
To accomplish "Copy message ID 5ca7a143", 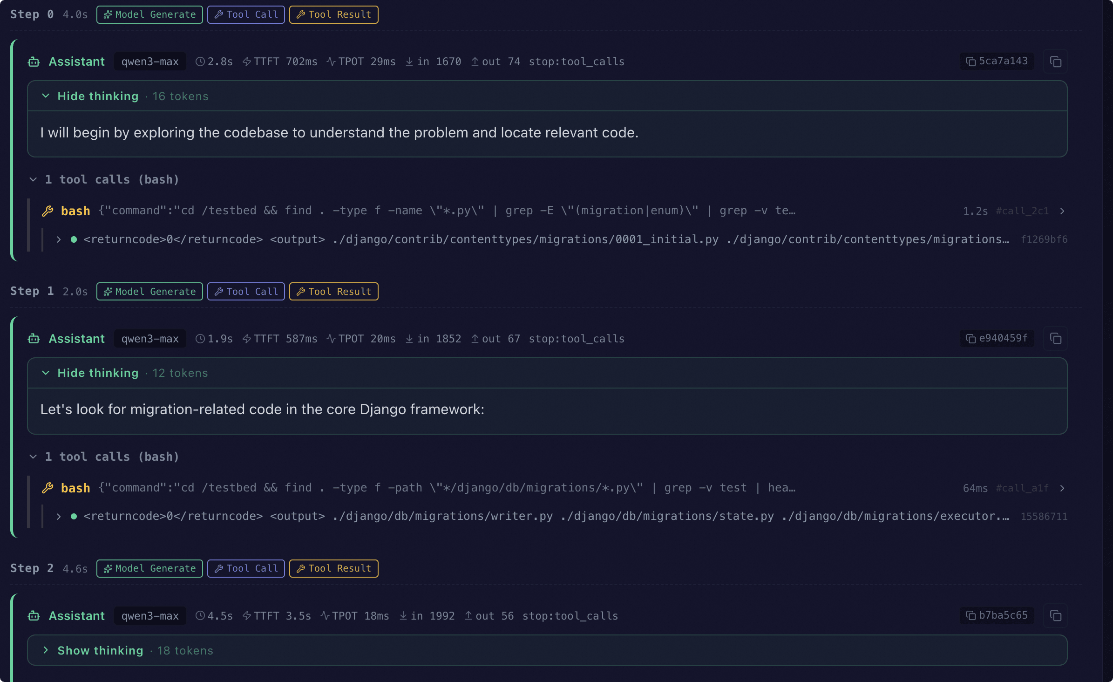I will pos(997,61).
